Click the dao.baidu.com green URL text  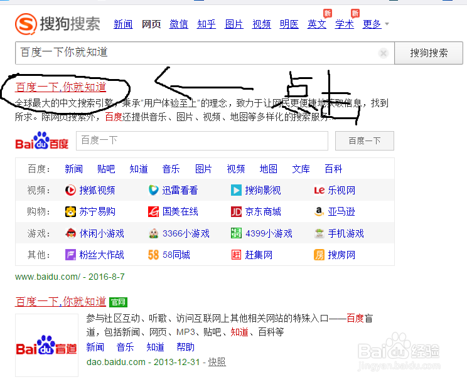click(x=116, y=362)
